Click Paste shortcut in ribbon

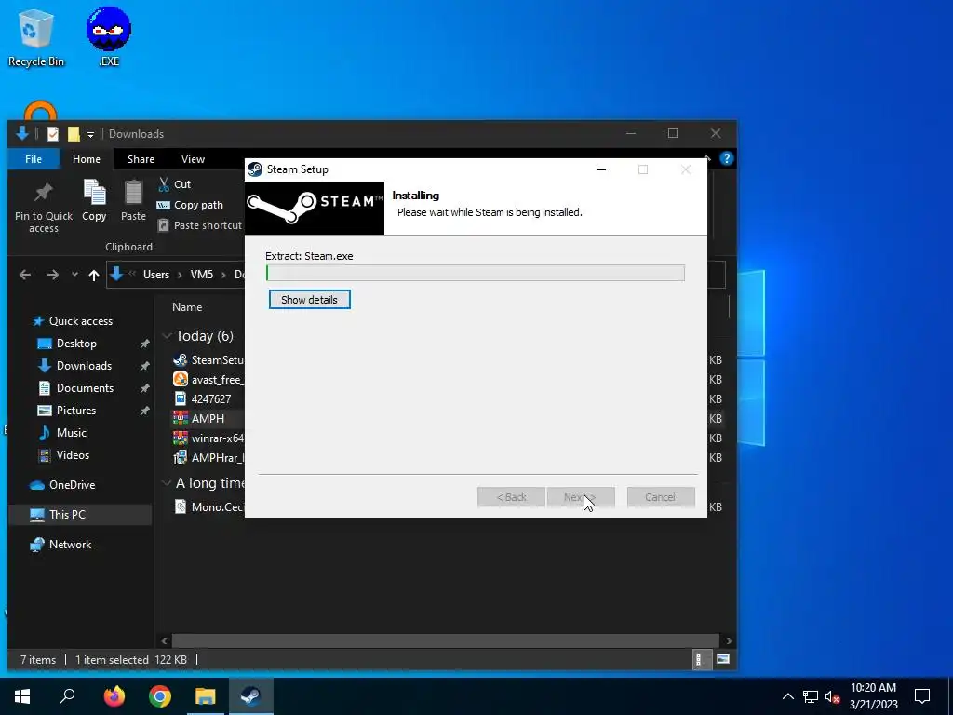point(199,225)
